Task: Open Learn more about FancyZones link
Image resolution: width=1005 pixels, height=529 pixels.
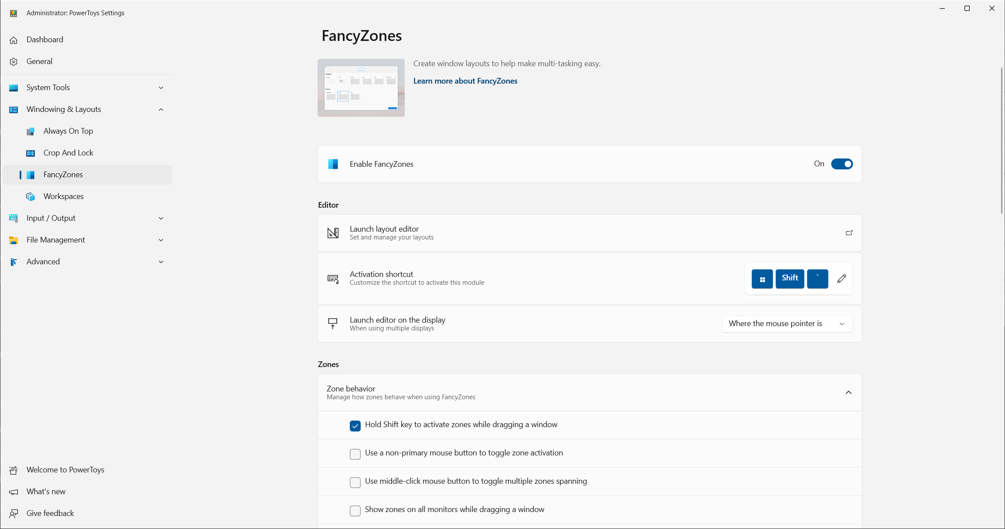Action: coord(465,81)
